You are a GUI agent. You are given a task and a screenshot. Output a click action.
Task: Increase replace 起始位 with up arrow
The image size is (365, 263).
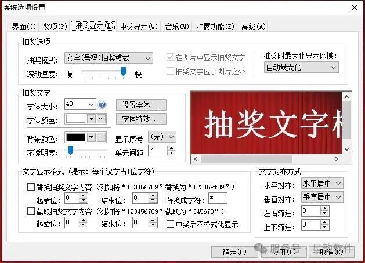83,196
